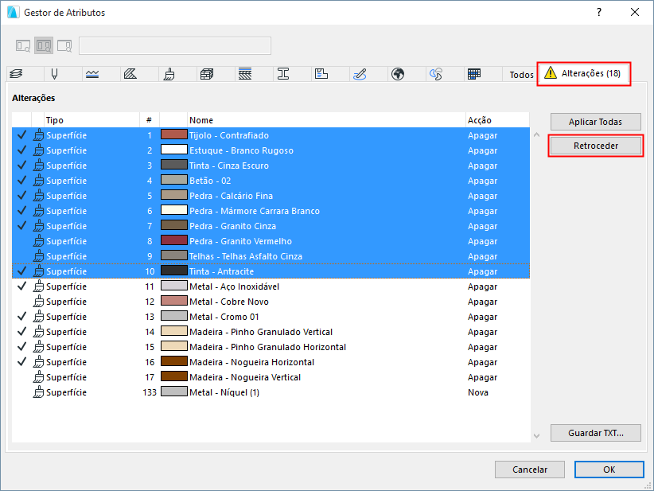Sort list by Tipo column header
The height and width of the screenshot is (491, 654).
(91, 120)
